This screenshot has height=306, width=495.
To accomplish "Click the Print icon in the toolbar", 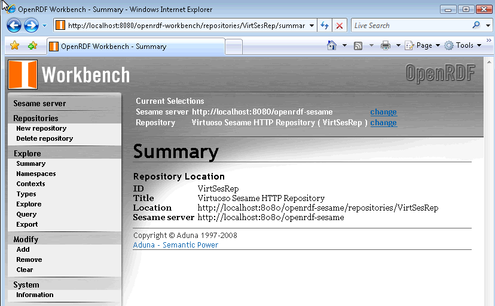I will 386,45.
